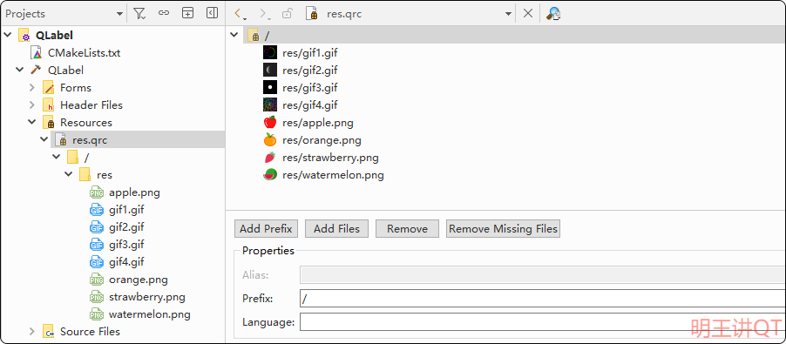Click the GIF icon beside gif3.gif in tree
This screenshot has width=786, height=344.
97,245
